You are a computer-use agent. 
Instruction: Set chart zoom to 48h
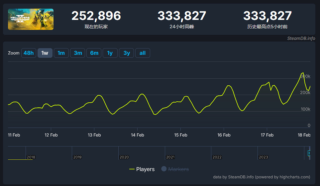coord(29,53)
